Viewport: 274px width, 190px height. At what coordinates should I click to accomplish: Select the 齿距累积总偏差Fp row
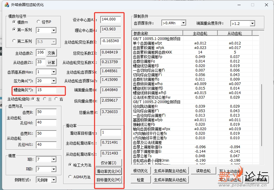(195, 57)
